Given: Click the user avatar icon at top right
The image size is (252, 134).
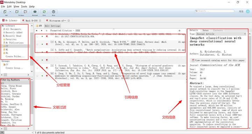Looking at the screenshot, I should [x=248, y=12].
